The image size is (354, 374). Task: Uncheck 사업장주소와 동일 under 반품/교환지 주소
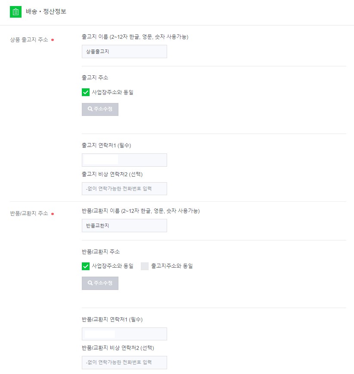[x=85, y=266]
